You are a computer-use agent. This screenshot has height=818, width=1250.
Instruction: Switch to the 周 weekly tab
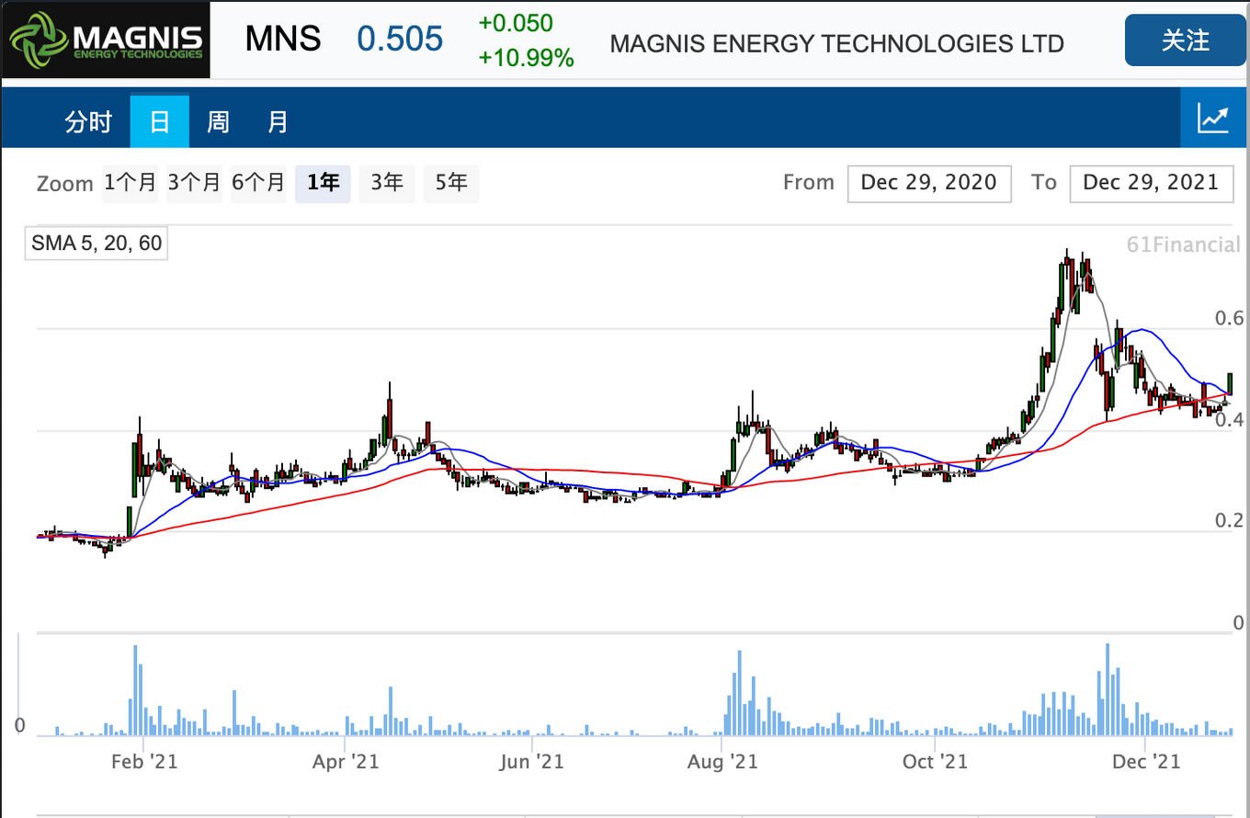pyautogui.click(x=218, y=121)
